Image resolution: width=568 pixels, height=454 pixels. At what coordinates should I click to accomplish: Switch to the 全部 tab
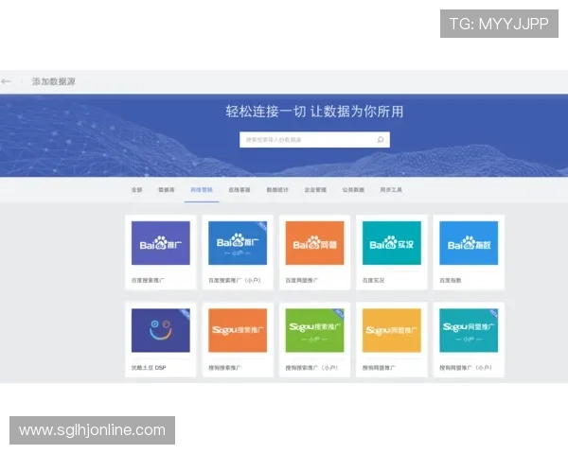pos(137,190)
